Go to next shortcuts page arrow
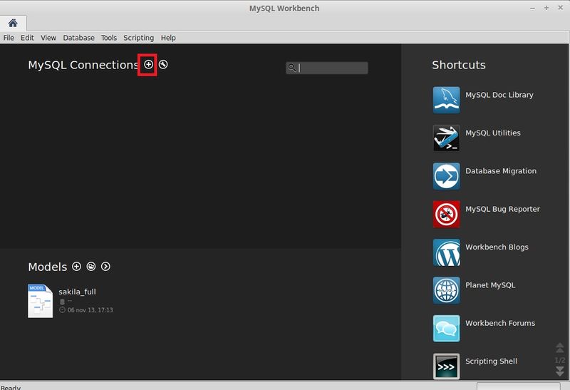The width and height of the screenshot is (570, 390). pyautogui.click(x=560, y=371)
